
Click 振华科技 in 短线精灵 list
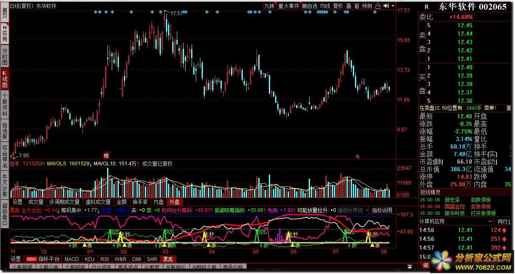[x=454, y=213]
